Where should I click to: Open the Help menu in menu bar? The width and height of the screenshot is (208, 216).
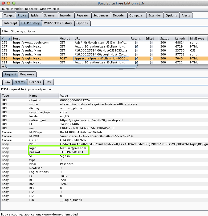[x=56, y=9]
